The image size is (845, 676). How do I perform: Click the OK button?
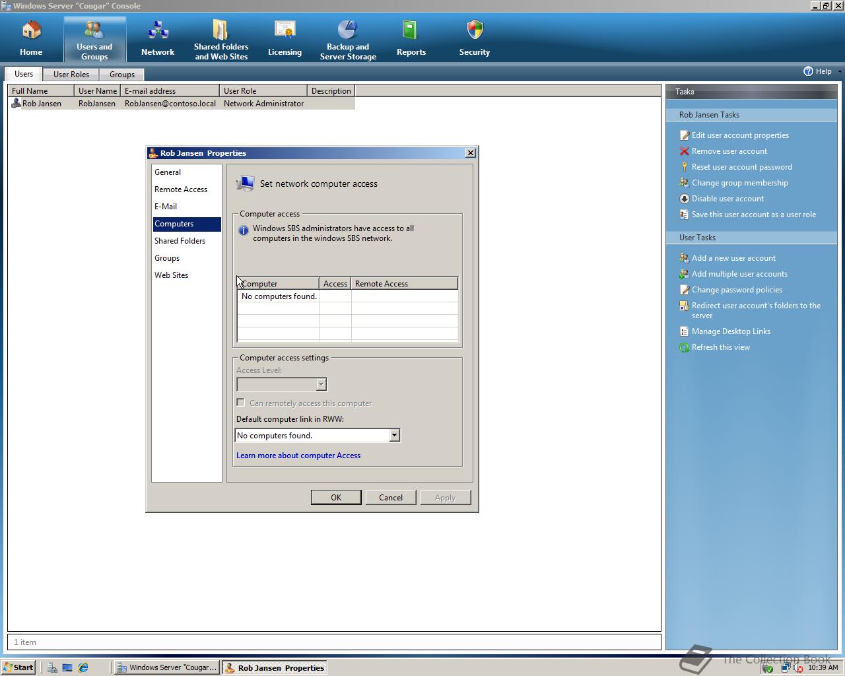coord(336,497)
